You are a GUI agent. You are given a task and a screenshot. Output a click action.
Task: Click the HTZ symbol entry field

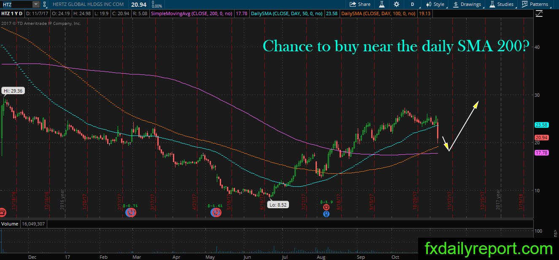[x=16, y=4]
